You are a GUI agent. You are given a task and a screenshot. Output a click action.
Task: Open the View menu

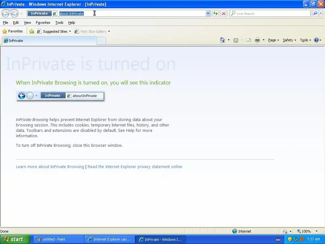pyautogui.click(x=27, y=23)
